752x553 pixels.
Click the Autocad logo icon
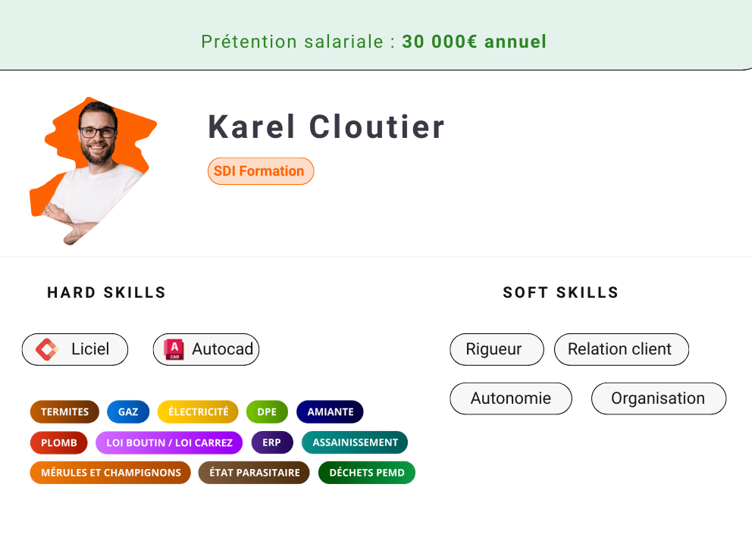[x=174, y=349]
